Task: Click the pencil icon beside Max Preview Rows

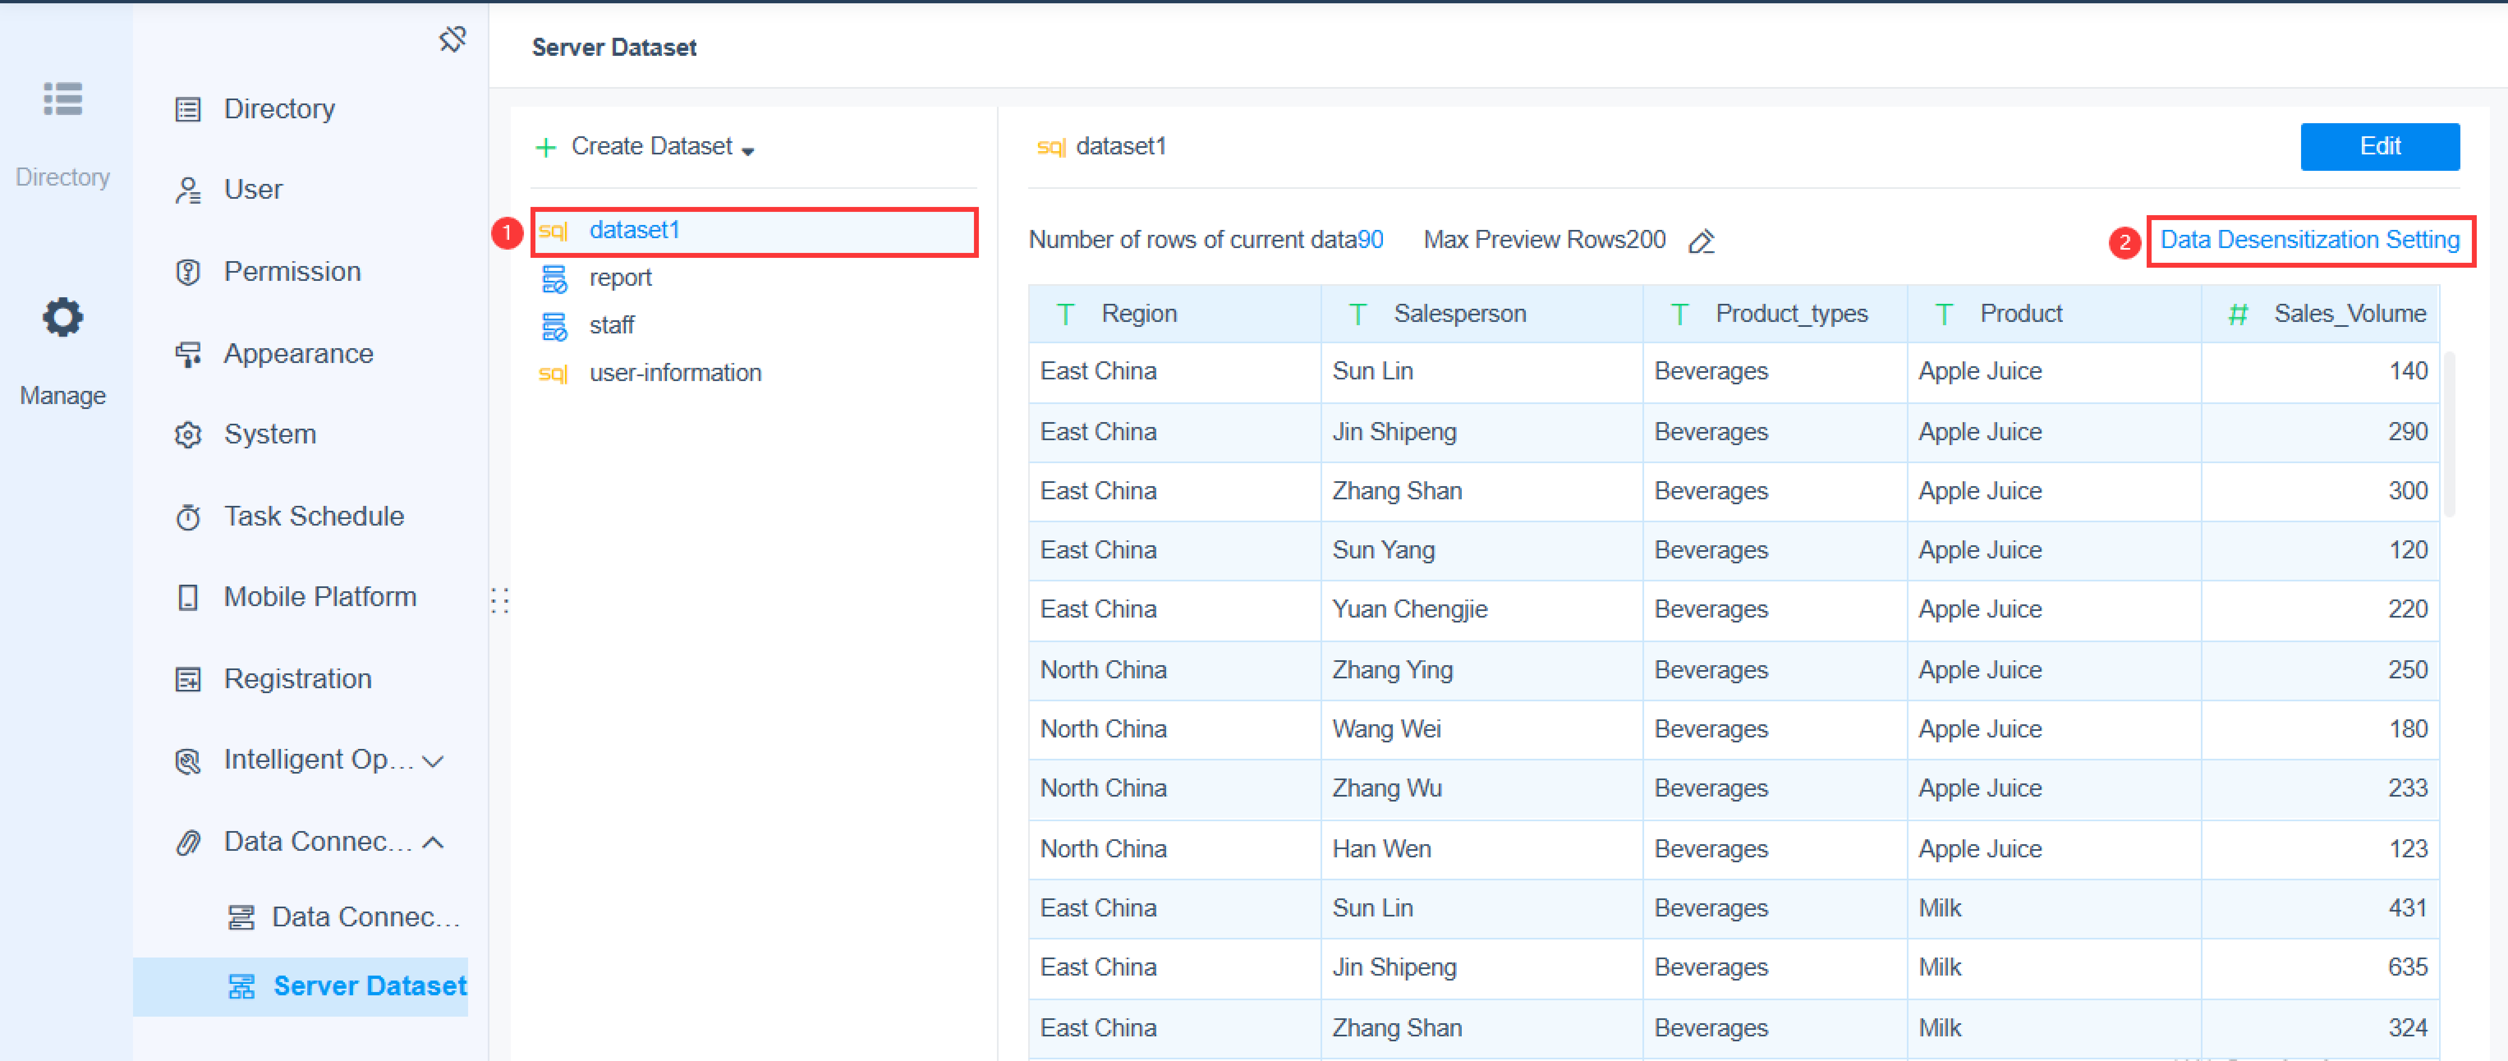Action: [1701, 241]
